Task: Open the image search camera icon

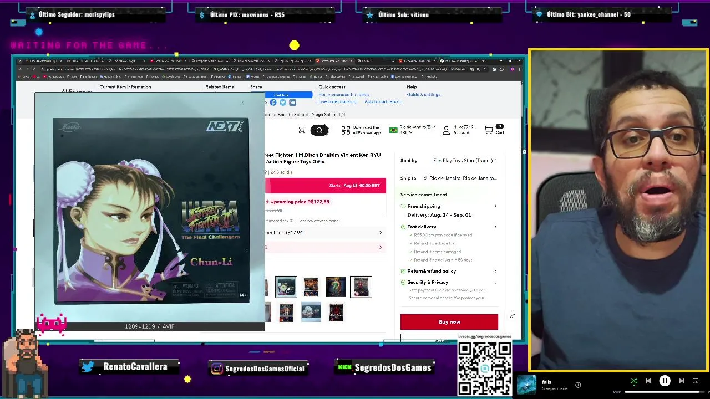Action: point(302,130)
